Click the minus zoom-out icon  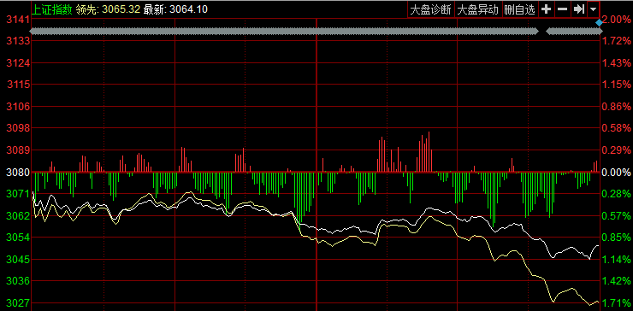pos(562,9)
